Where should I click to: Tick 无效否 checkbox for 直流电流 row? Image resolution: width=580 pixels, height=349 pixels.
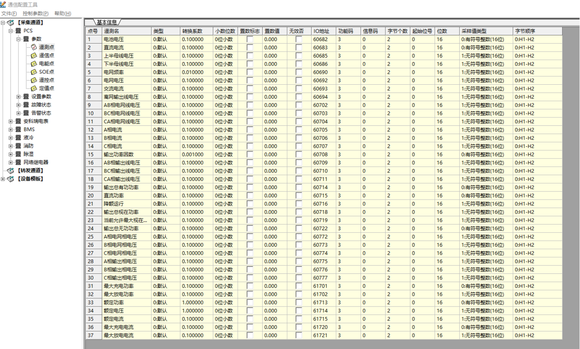(x=299, y=48)
